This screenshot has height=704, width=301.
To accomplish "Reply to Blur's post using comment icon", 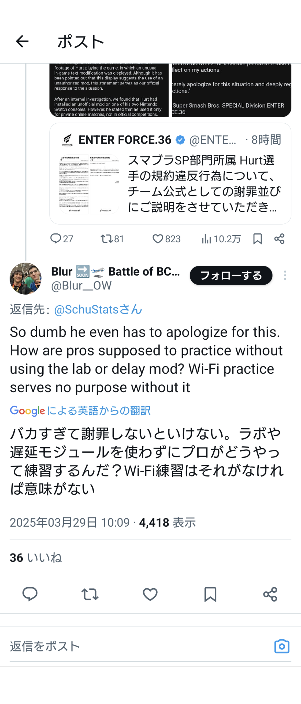I will pos(30,594).
